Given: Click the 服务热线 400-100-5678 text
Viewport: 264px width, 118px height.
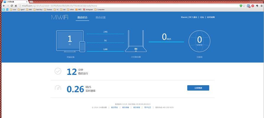Looking at the screenshot, I should (164, 107).
